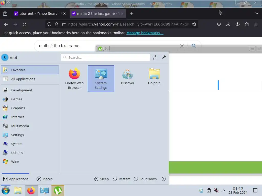Put the computer to Sleep
Screen dimensions: 262x196
point(101,179)
